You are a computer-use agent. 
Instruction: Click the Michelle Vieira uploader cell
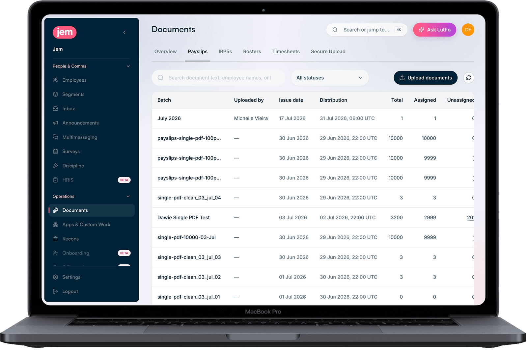coord(251,118)
